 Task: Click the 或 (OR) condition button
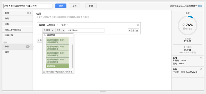(x=133, y=30)
